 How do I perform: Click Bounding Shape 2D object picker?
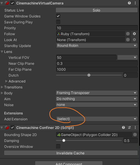[x=135, y=135]
